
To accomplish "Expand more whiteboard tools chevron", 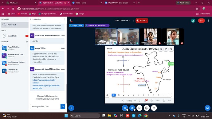I will coord(163,95).
